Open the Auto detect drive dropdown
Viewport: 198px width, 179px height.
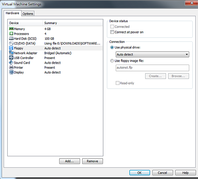(152, 54)
